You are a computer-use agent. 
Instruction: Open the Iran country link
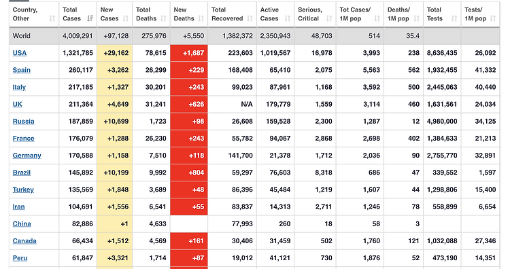(x=18, y=207)
